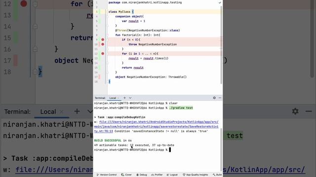This screenshot has height=177, width=316.
Task: Open front Terminal panel settings gear
Action: [214, 98]
